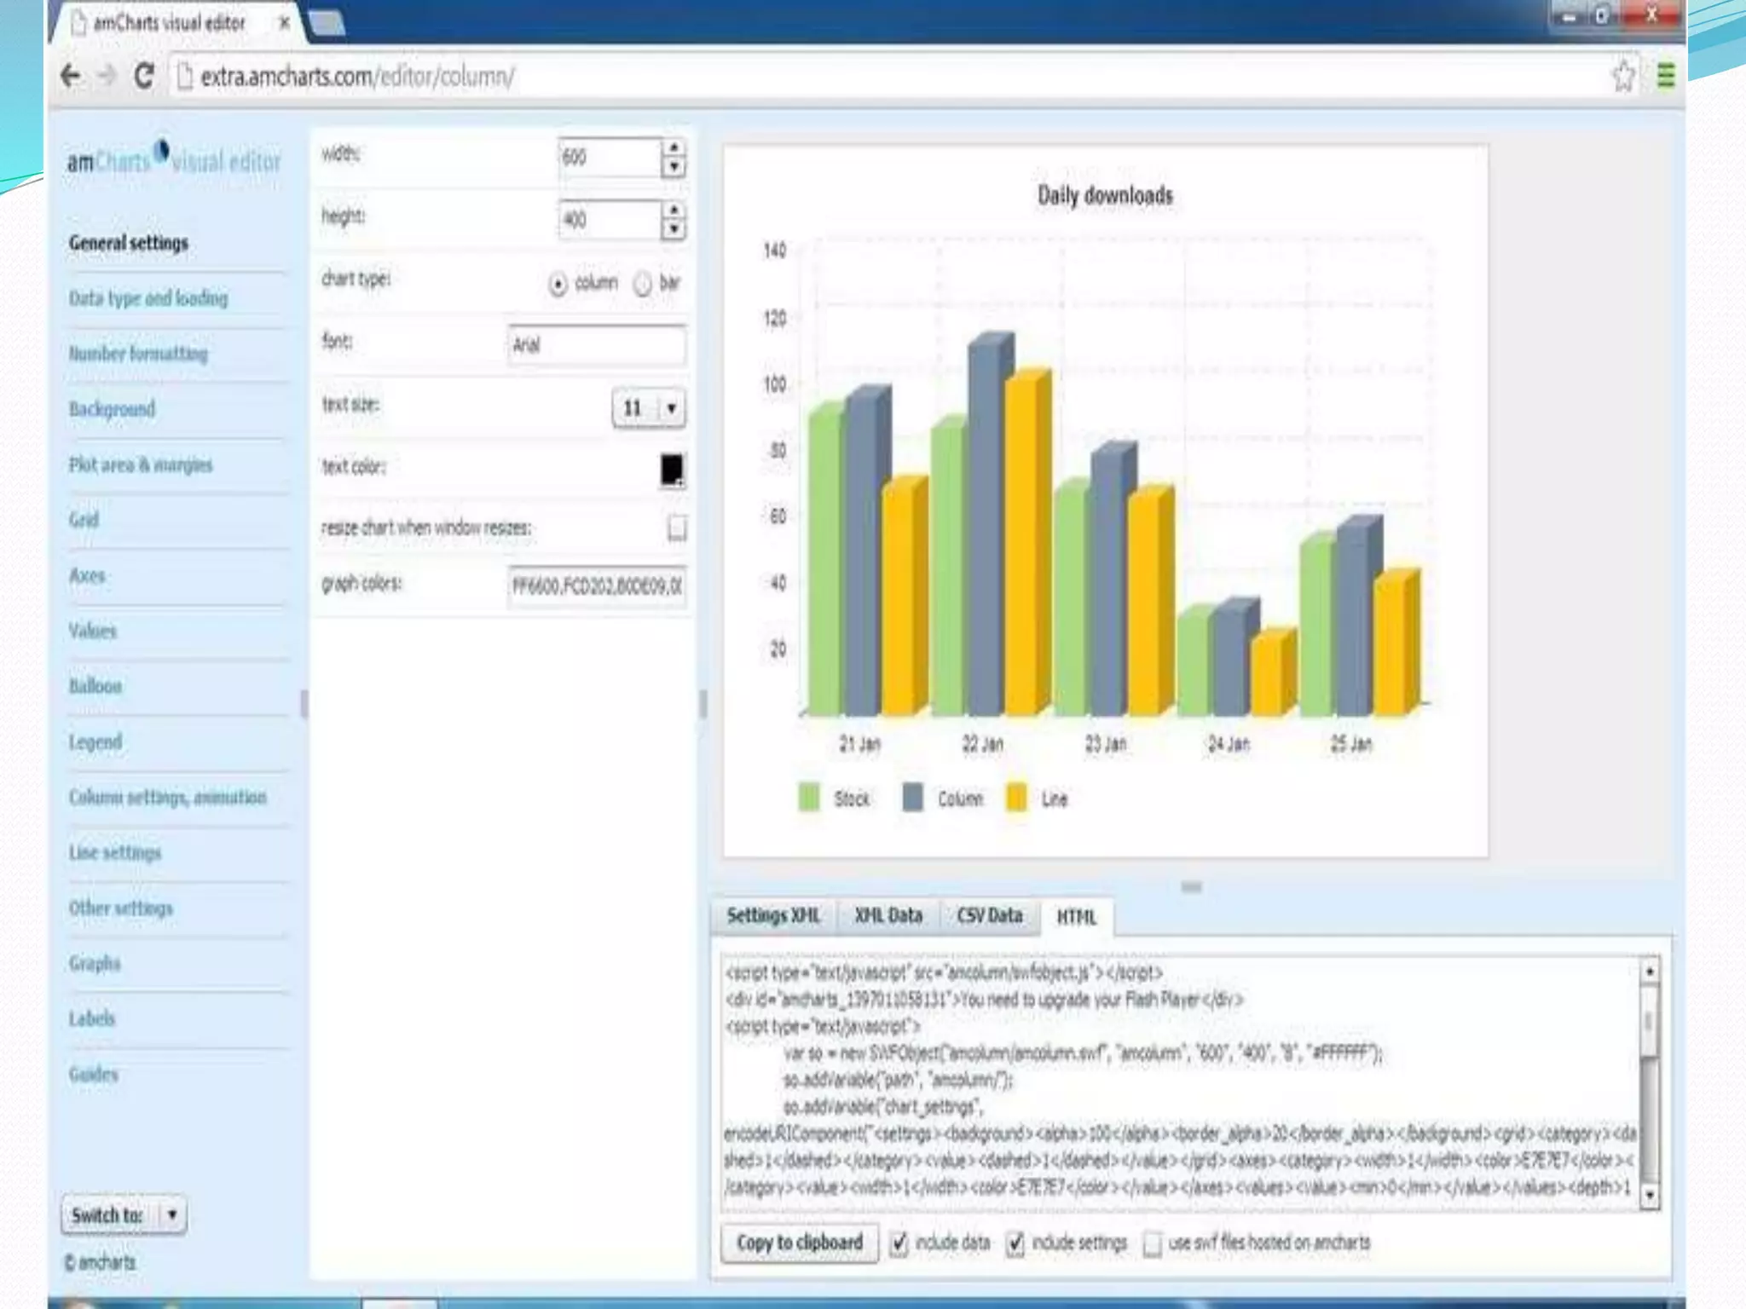The height and width of the screenshot is (1309, 1746).
Task: Close the amCharts visual editor tab
Action: coord(285,23)
